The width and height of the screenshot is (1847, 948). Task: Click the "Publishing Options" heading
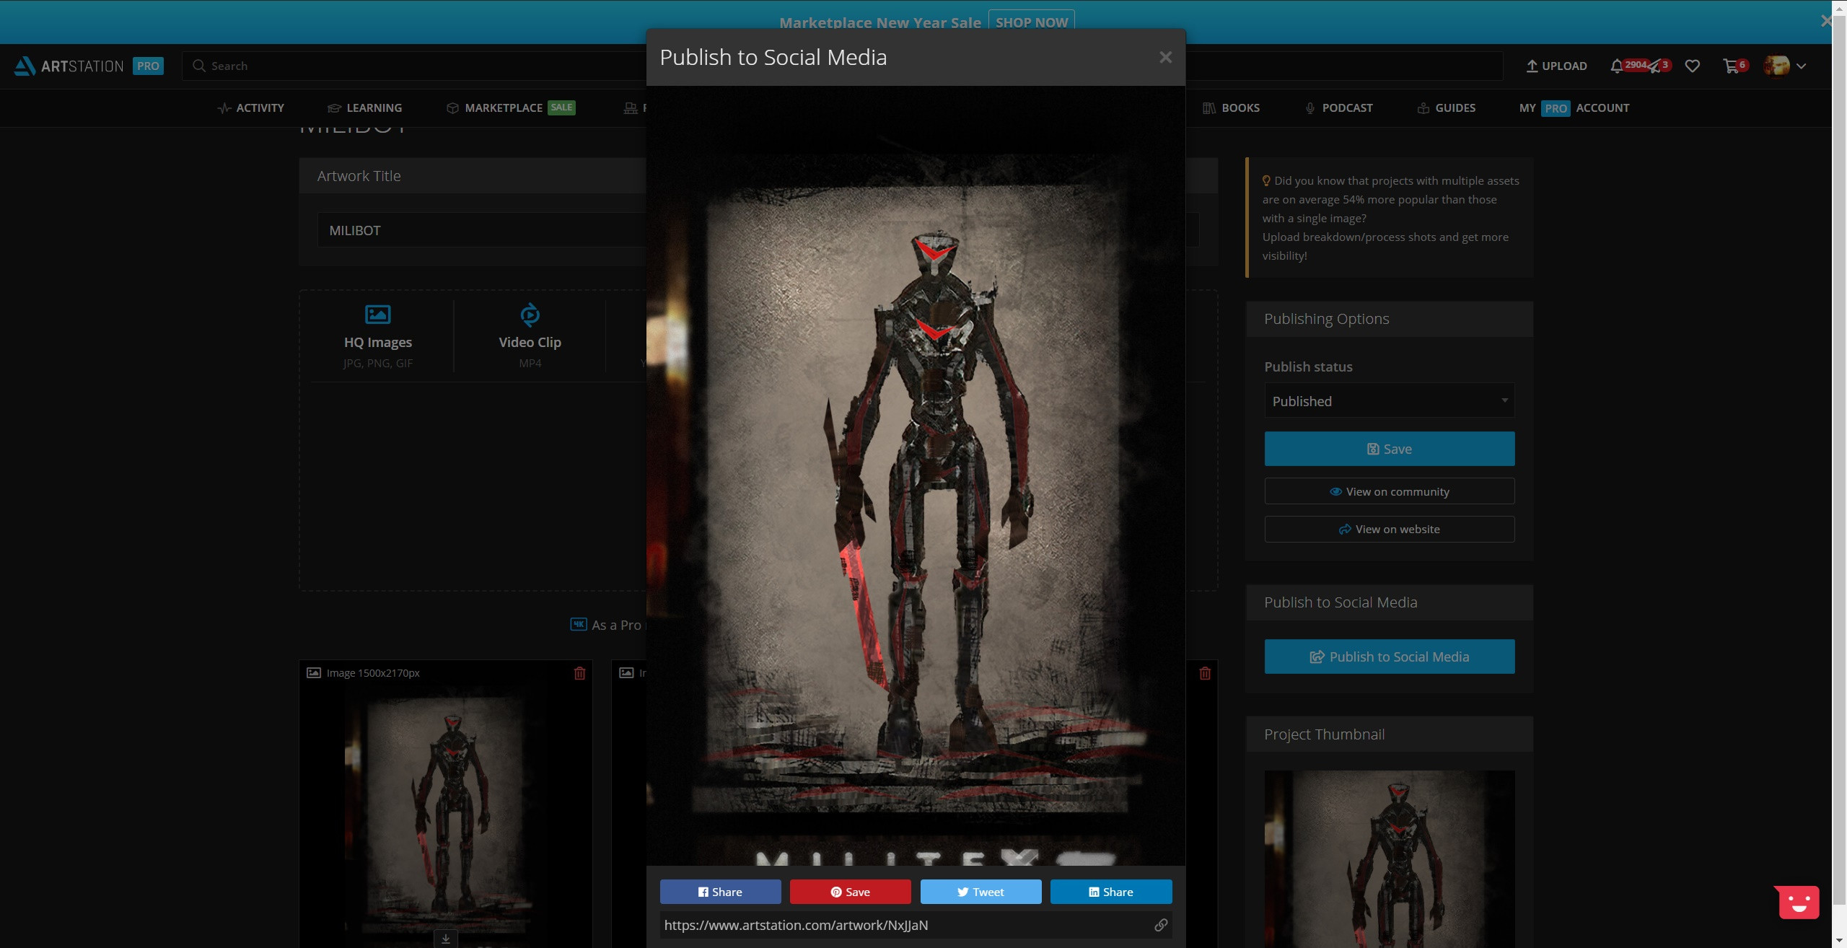pos(1326,319)
